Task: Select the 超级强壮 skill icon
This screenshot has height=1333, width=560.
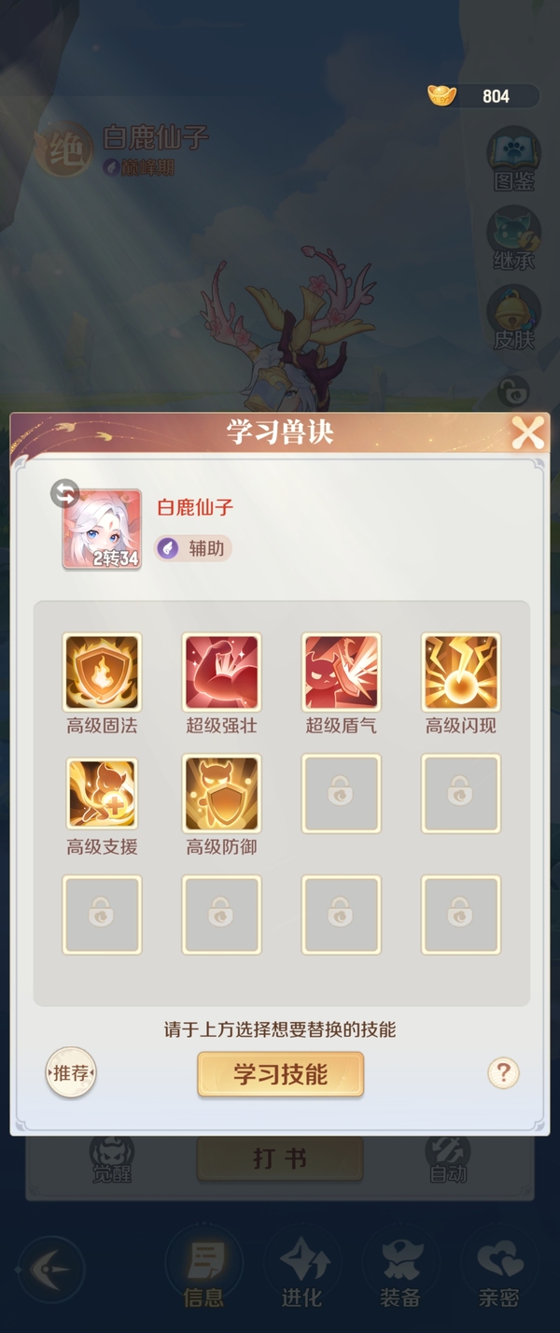Action: (x=221, y=673)
